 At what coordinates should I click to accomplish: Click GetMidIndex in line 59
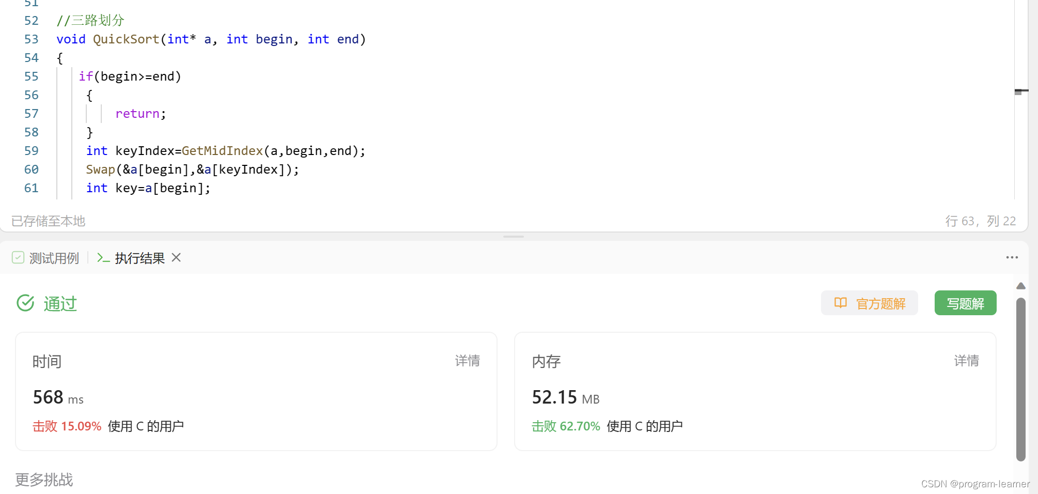(x=222, y=151)
